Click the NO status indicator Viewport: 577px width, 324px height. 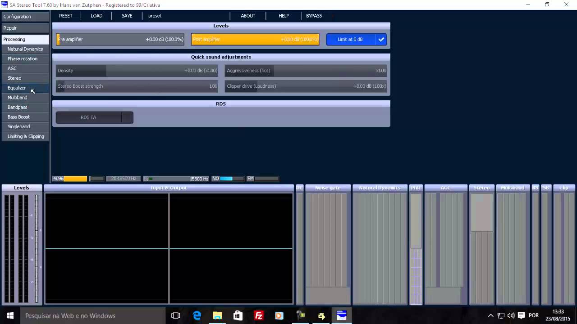click(x=228, y=179)
